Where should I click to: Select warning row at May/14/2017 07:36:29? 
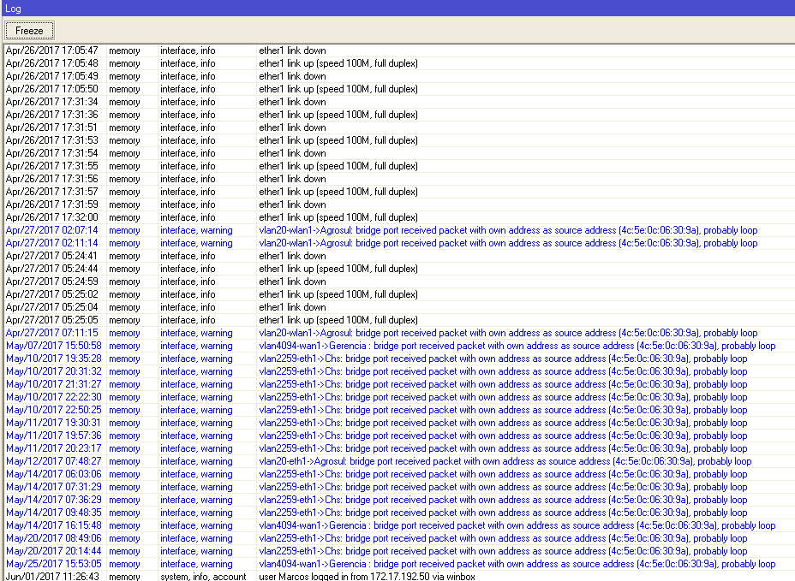coord(399,500)
